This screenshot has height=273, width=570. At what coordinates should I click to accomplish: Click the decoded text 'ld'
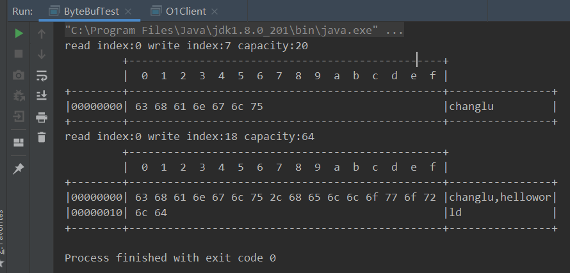(x=455, y=212)
